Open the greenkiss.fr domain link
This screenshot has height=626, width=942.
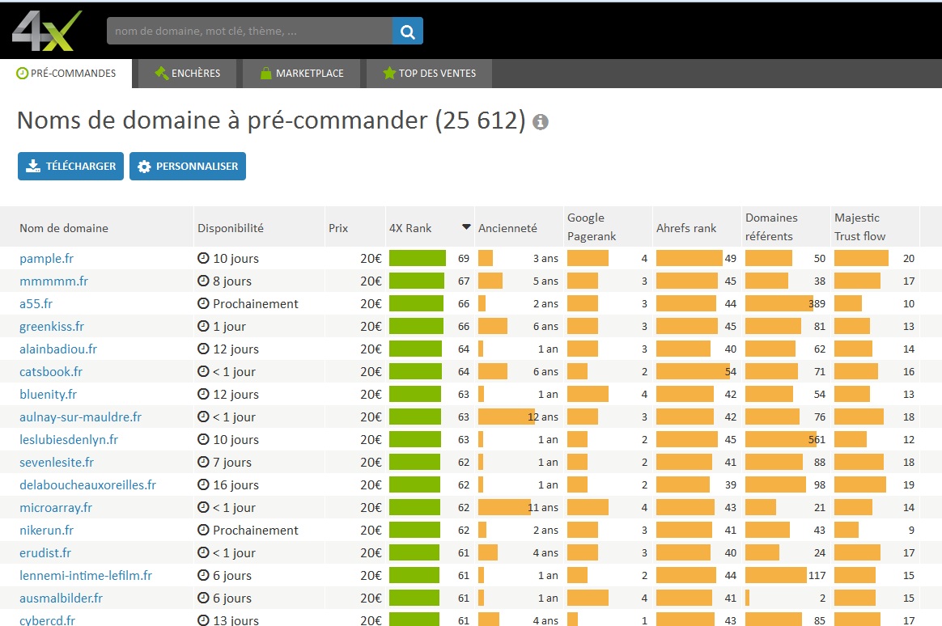[52, 327]
